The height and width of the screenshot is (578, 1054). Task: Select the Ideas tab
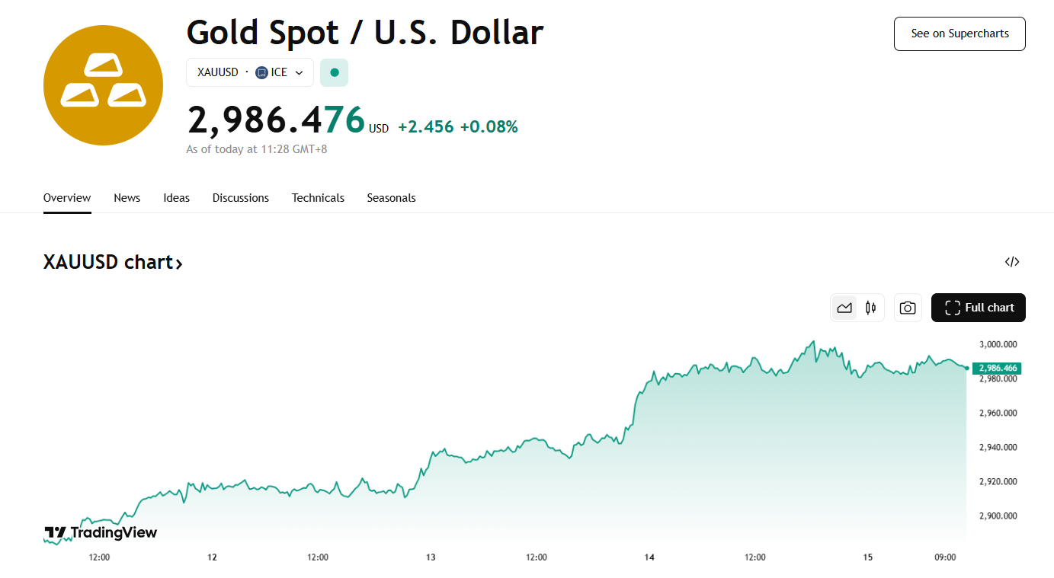[176, 198]
